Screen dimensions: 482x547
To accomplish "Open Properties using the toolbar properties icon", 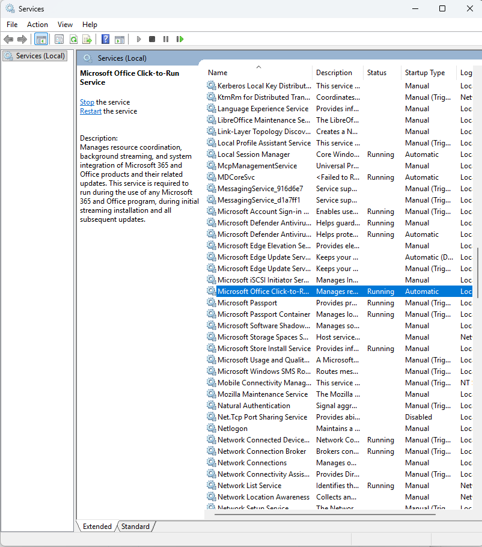I will pos(59,39).
